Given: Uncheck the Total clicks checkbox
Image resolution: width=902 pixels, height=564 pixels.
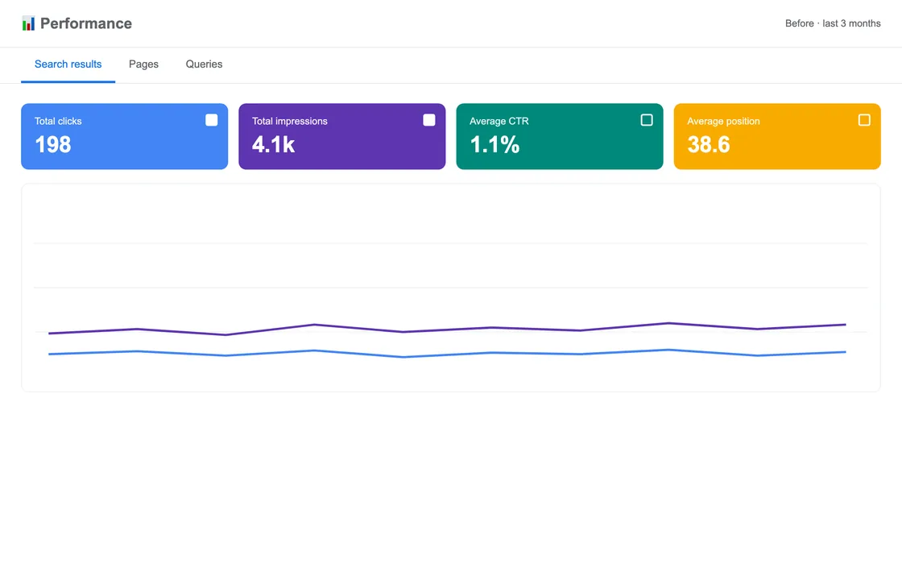Looking at the screenshot, I should (212, 120).
